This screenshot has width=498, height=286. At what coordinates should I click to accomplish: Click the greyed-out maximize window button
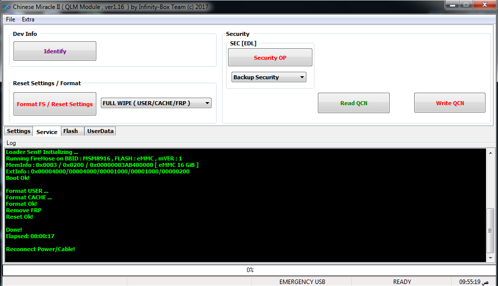coord(466,5)
